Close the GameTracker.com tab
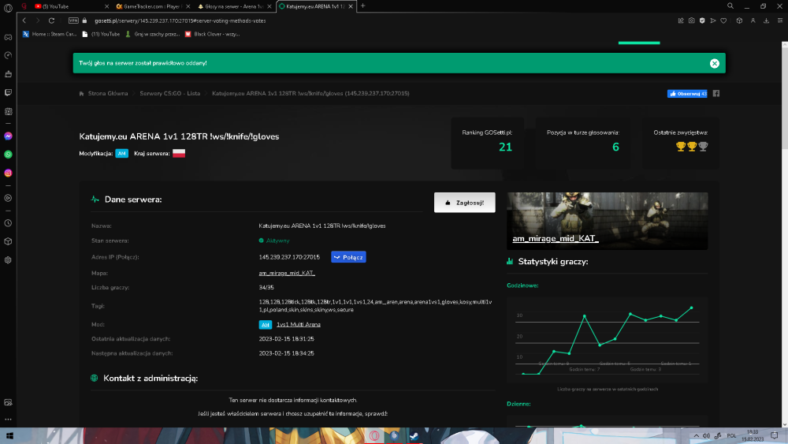788x444 pixels. coord(188,6)
